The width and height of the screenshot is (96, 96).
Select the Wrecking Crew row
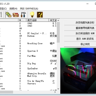(x=29, y=43)
